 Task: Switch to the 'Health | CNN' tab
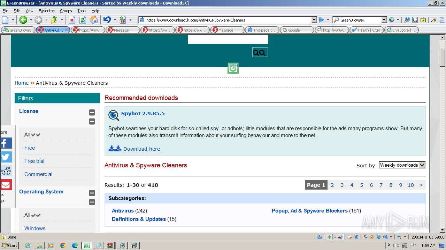pos(366,30)
